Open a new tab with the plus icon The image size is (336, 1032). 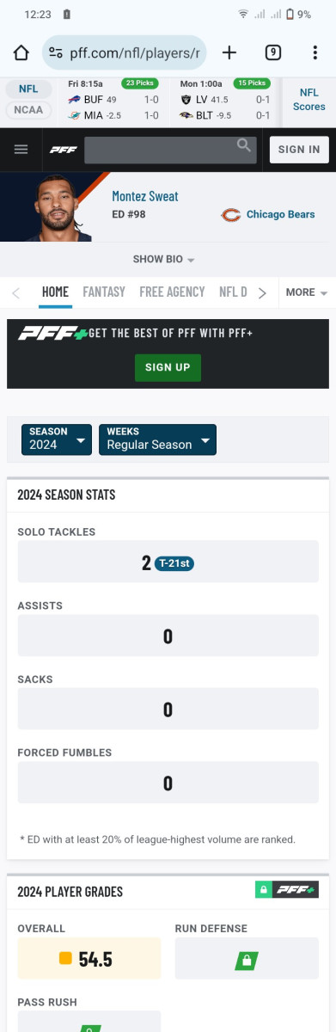coord(229,52)
